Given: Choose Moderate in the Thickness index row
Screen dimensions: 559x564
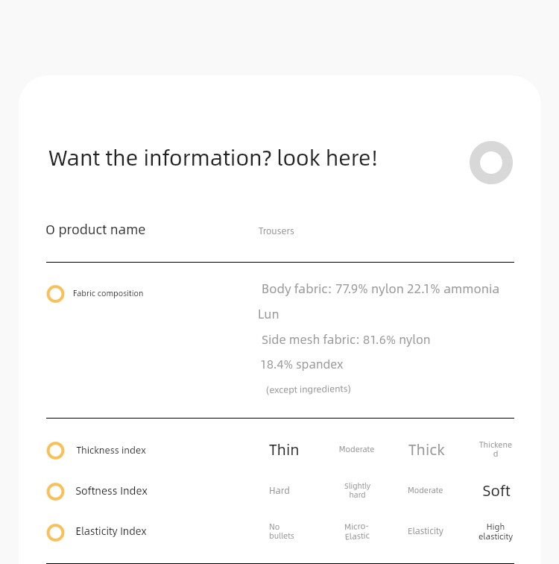Looking at the screenshot, I should pos(356,449).
